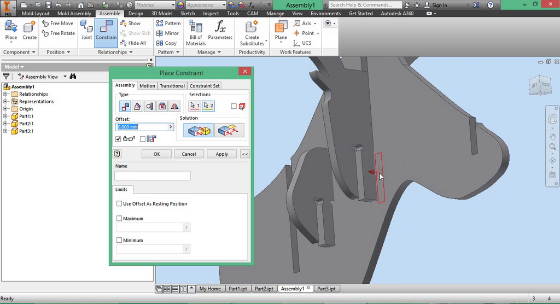Viewport: 560px width, 304px height.
Task: Click the Mirror tool
Action: point(167,33)
